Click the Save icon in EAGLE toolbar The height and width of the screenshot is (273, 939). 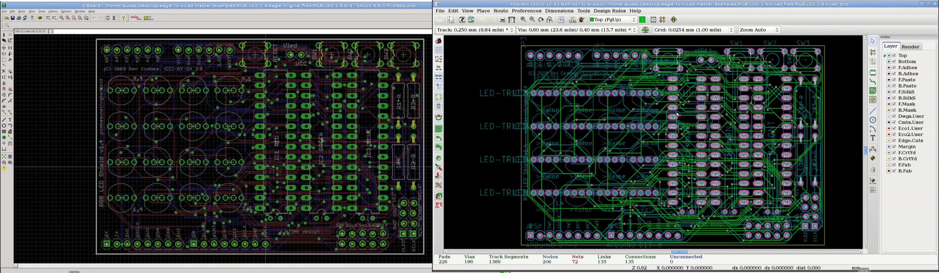(x=13, y=18)
